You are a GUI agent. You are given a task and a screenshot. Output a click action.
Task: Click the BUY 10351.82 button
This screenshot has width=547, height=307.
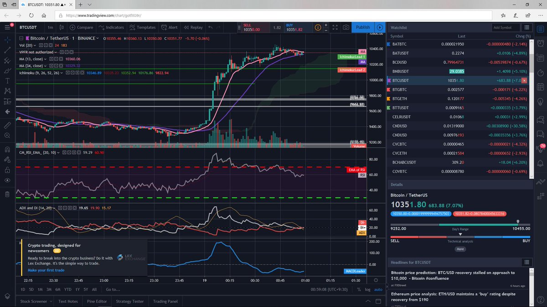(x=298, y=27)
